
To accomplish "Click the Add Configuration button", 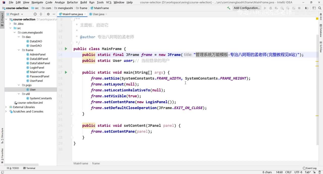I will click(247, 8).
